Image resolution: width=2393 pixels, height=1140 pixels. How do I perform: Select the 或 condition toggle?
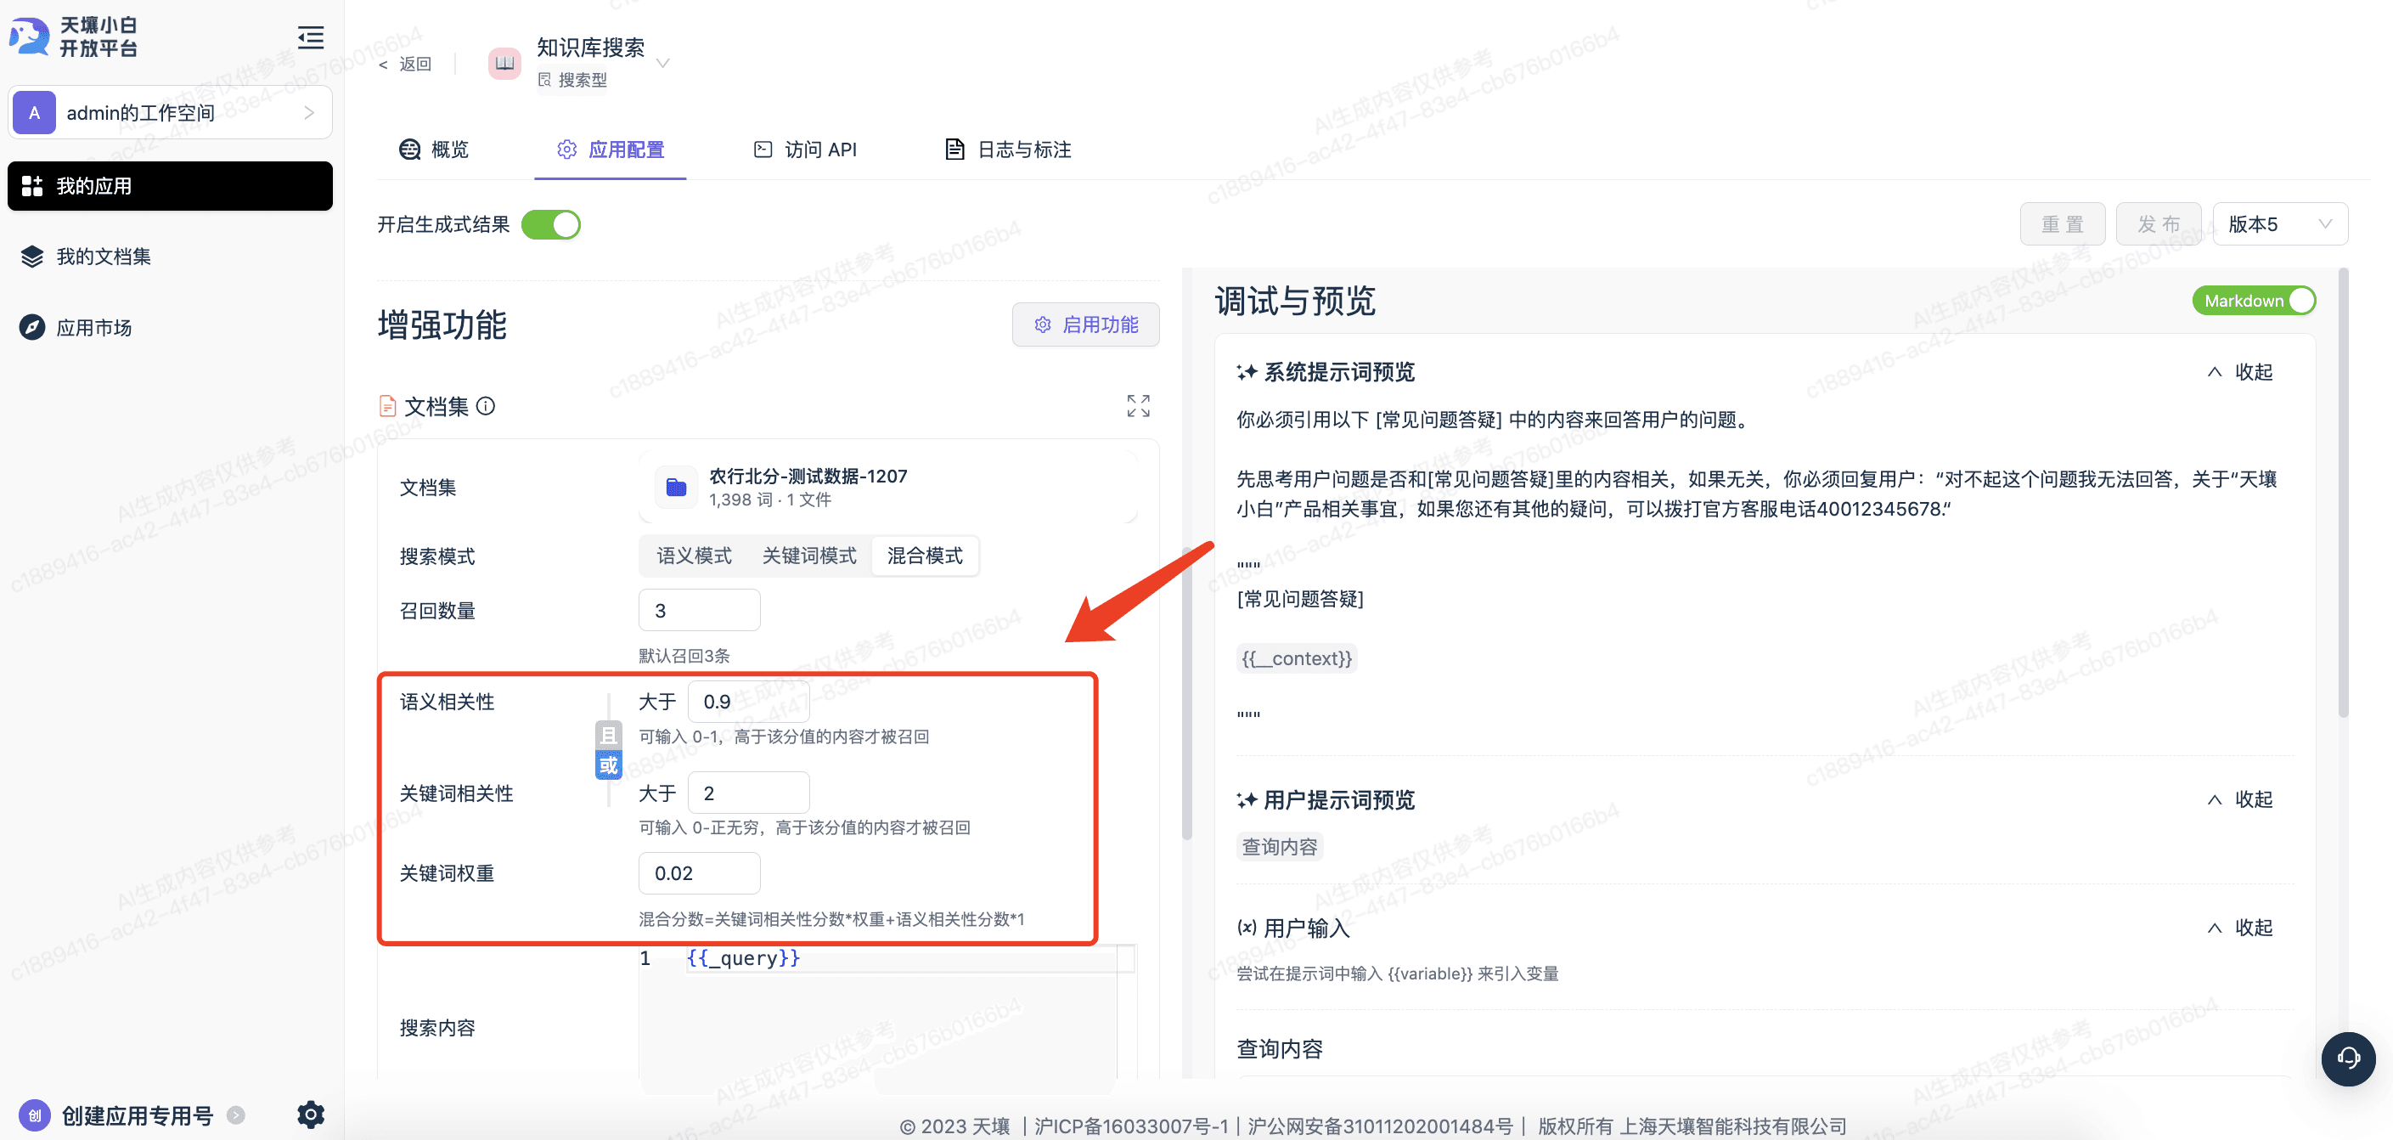click(609, 765)
